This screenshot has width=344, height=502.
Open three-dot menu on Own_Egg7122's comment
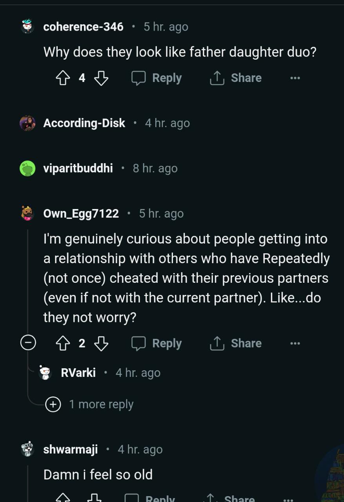[x=295, y=344]
